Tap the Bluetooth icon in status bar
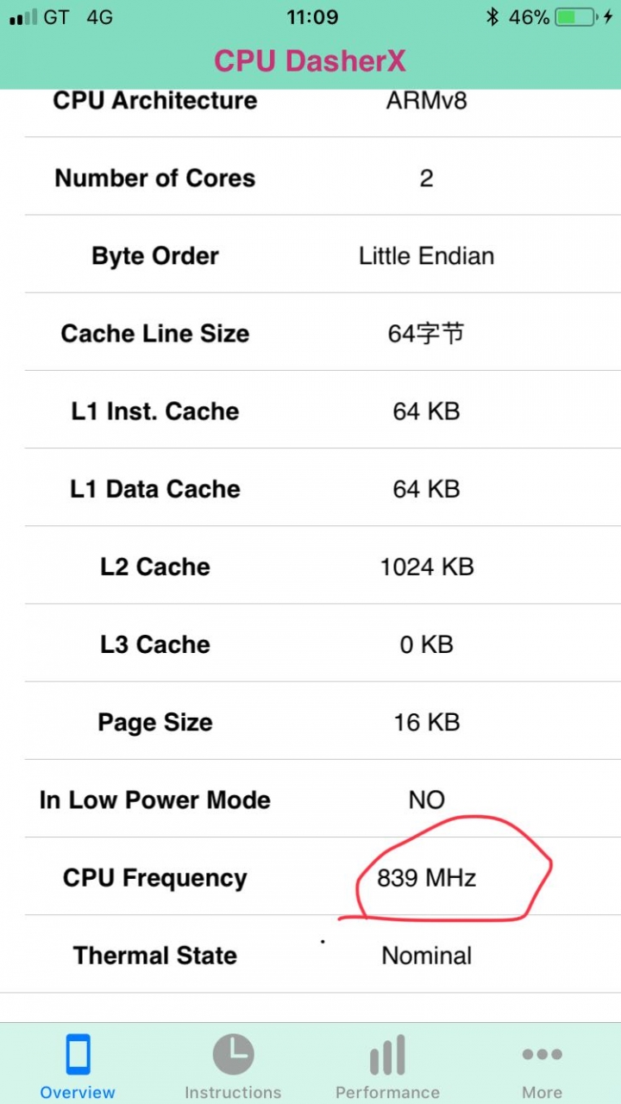The image size is (621, 1104). [492, 17]
